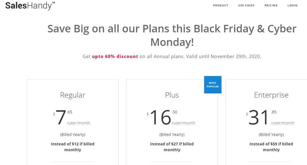
Task: Navigate to the PRICING page
Action: point(271,5)
